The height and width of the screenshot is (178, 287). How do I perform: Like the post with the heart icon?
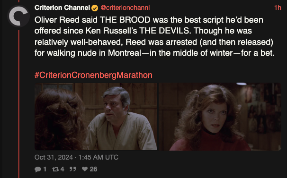(x=85, y=169)
